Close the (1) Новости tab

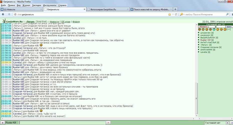click(41, 9)
